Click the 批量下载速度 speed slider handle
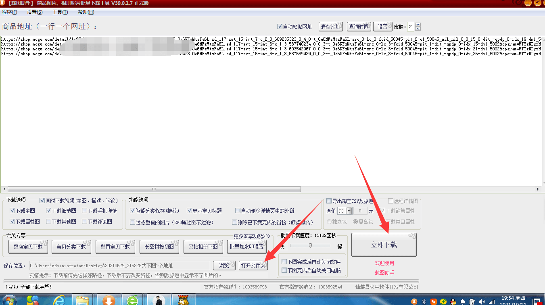This screenshot has width=545, height=305. [x=311, y=245]
